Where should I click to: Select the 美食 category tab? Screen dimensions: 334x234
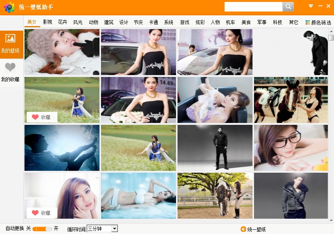pyautogui.click(x=246, y=22)
